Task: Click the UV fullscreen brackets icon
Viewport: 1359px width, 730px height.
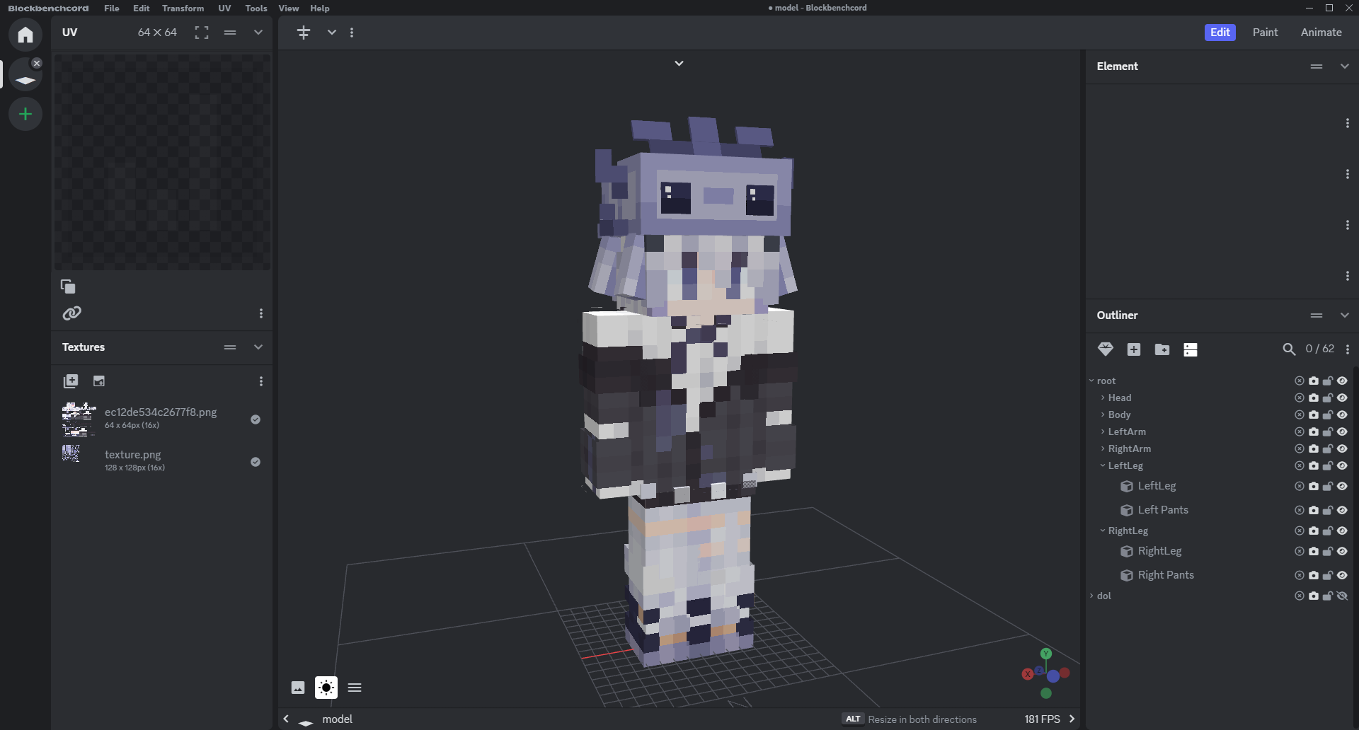Action: point(202,33)
